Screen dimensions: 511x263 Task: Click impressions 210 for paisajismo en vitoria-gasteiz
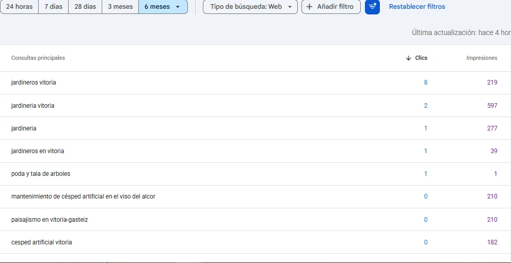(x=492, y=220)
